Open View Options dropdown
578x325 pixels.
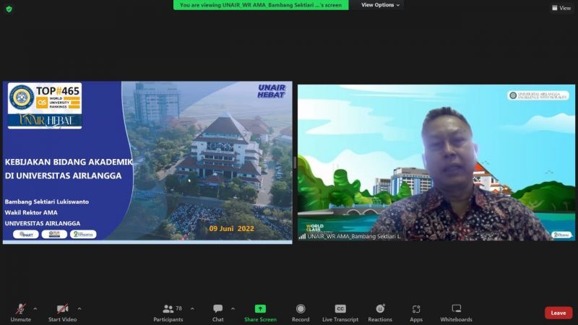coord(381,5)
